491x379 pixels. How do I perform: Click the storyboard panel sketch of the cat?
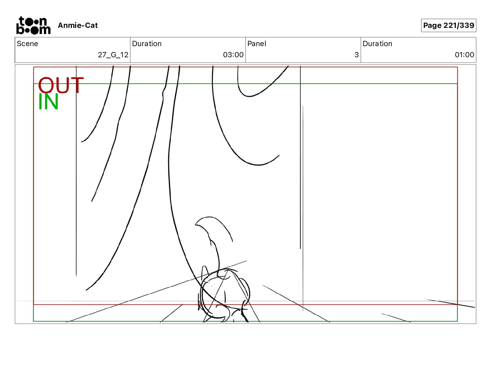(245, 194)
